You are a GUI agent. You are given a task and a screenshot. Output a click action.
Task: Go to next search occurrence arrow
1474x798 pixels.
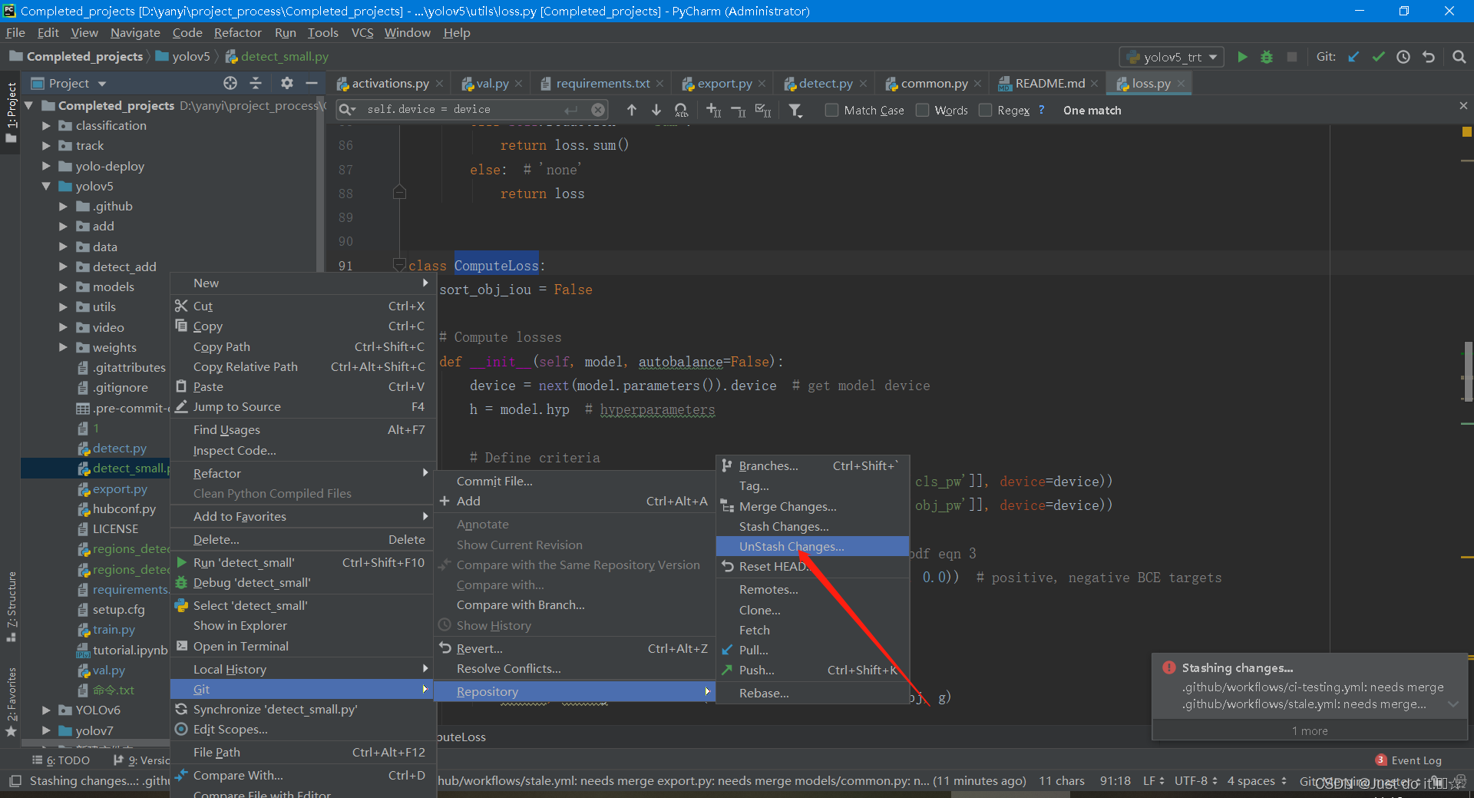click(656, 110)
